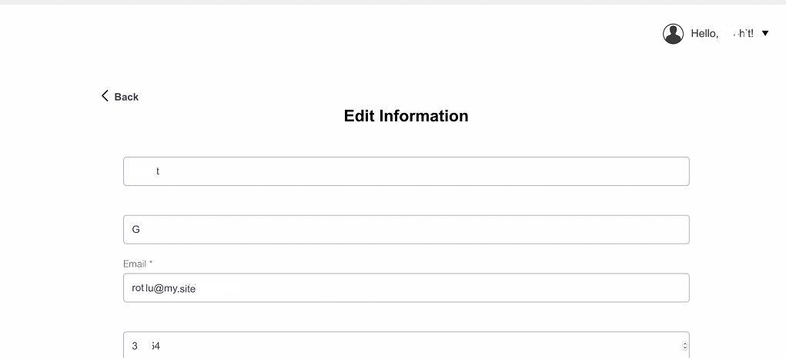Focus the Email input field
The width and height of the screenshot is (786, 358).
tap(406, 288)
